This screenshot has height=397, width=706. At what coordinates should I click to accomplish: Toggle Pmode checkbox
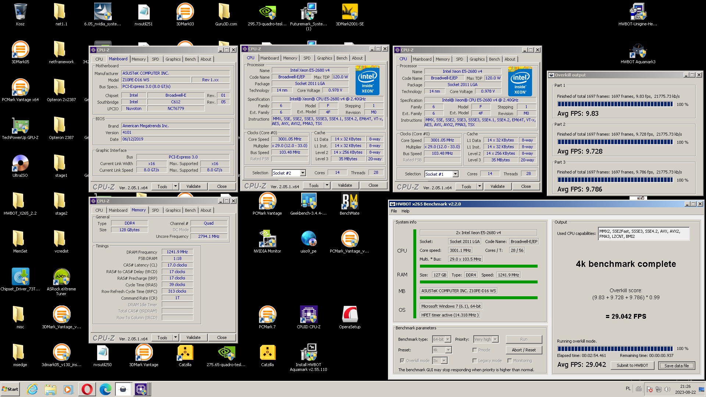(x=475, y=350)
